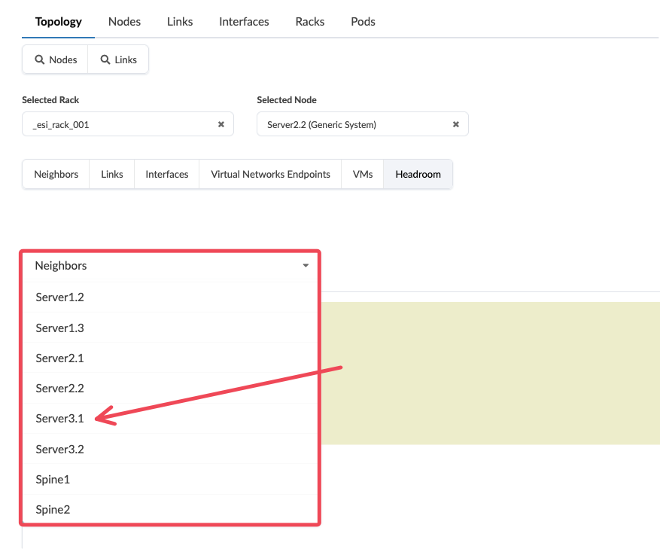Clear the Selected Rack field
The width and height of the screenshot is (660, 555).
[221, 124]
